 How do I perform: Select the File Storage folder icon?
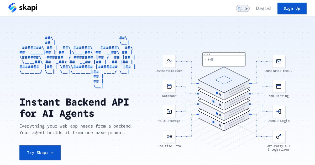click(x=169, y=112)
